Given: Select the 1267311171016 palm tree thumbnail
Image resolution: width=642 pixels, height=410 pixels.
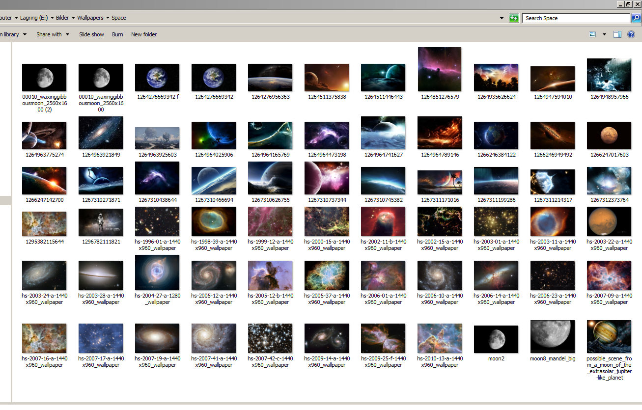Looking at the screenshot, I should (x=440, y=183).
